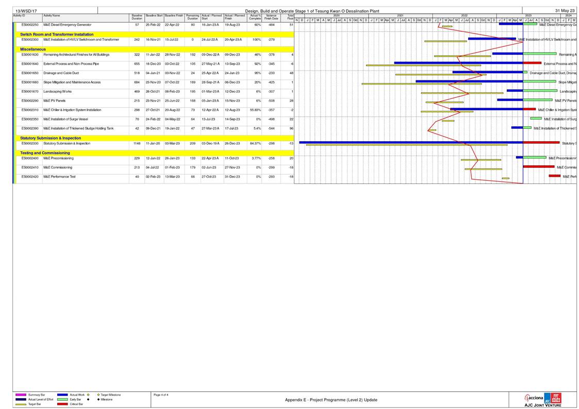Select the Statutory Submission & Inspection group header

click(x=51, y=138)
